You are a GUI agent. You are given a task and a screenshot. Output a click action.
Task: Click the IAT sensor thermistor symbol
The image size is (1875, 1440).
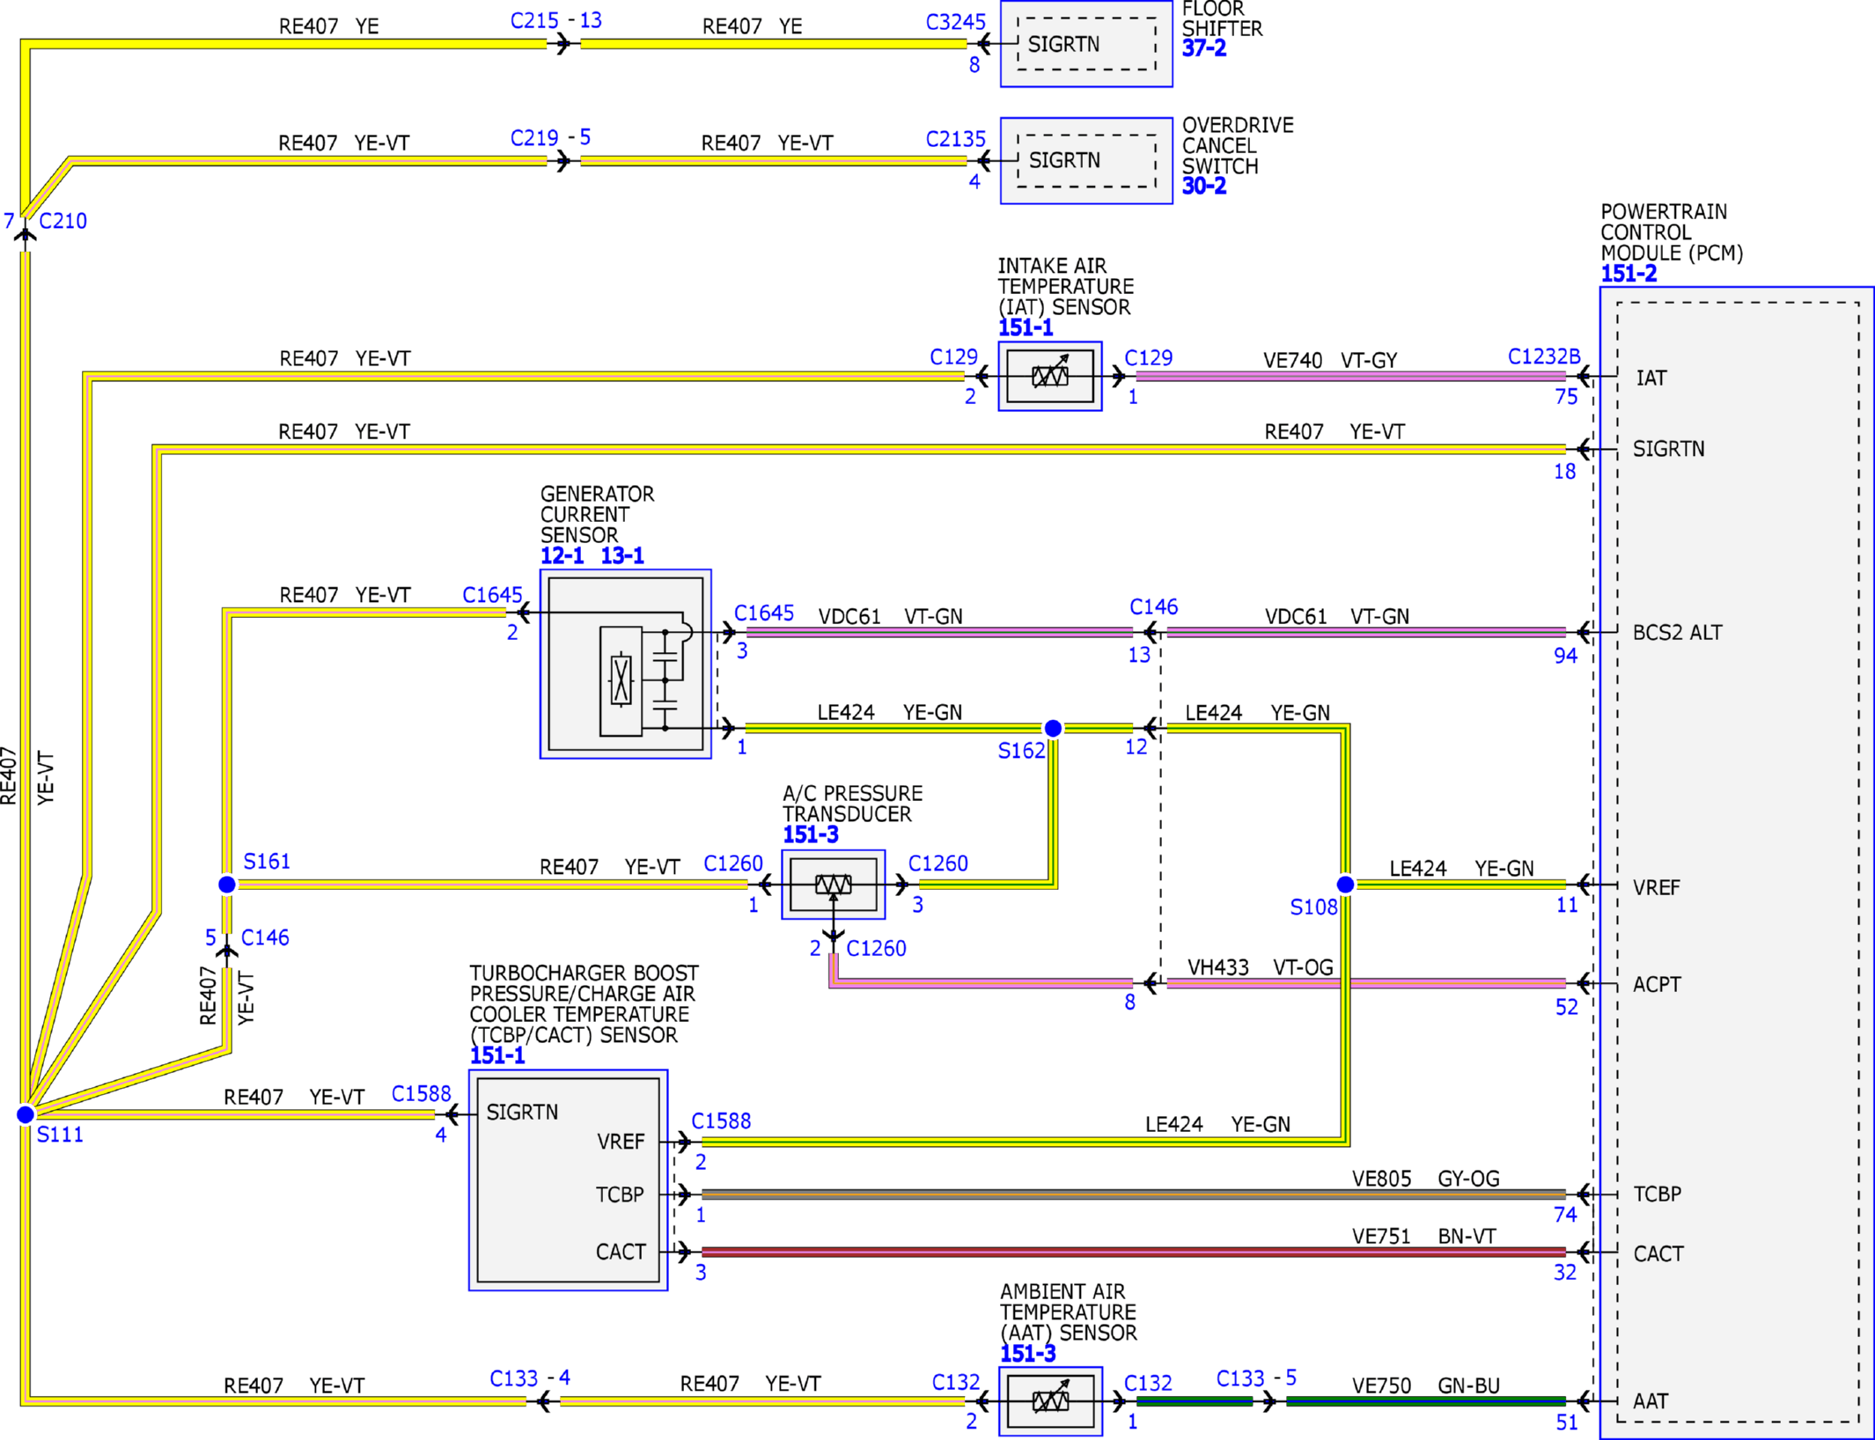point(1050,377)
